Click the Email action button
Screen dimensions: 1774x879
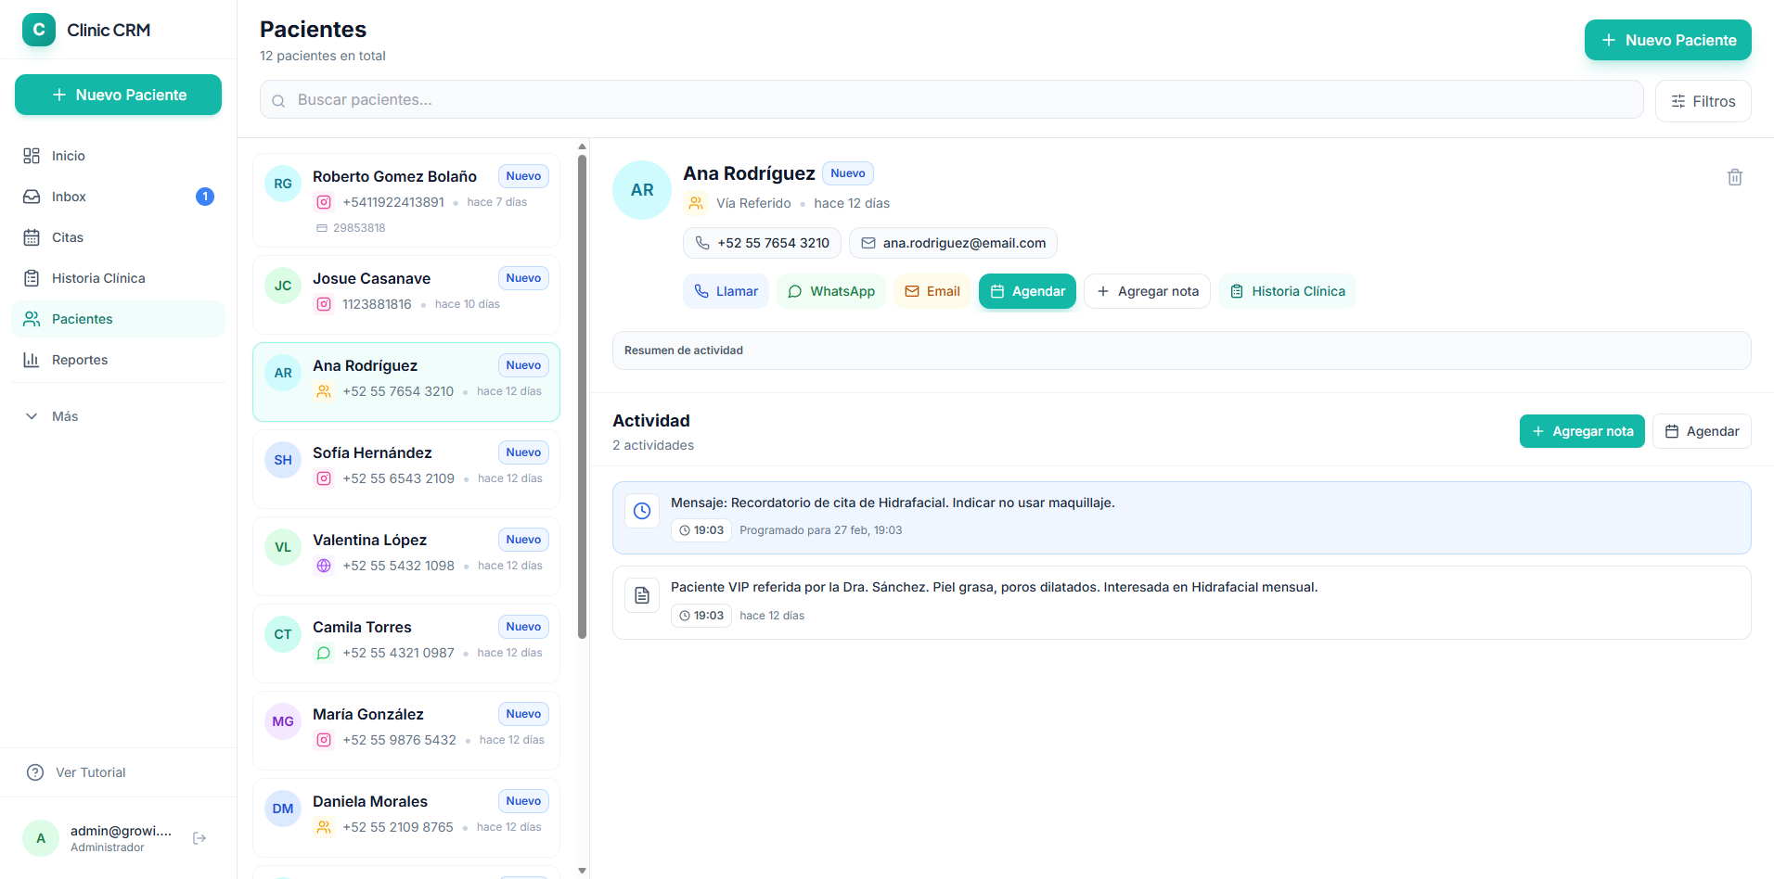tap(932, 291)
